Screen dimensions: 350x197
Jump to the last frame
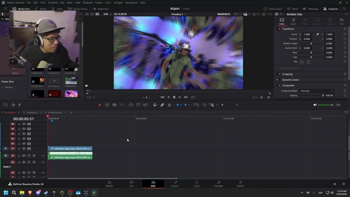(186, 97)
